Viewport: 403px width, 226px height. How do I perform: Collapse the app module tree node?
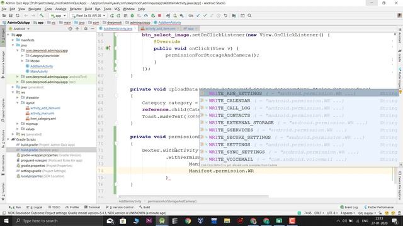click(8, 35)
